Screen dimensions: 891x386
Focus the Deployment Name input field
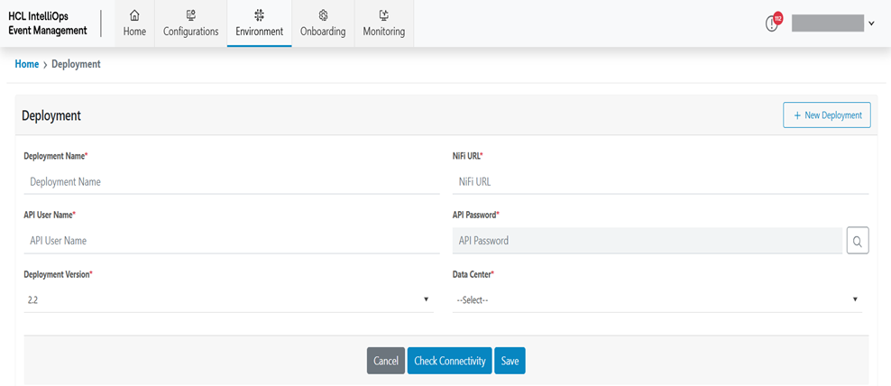(231, 181)
